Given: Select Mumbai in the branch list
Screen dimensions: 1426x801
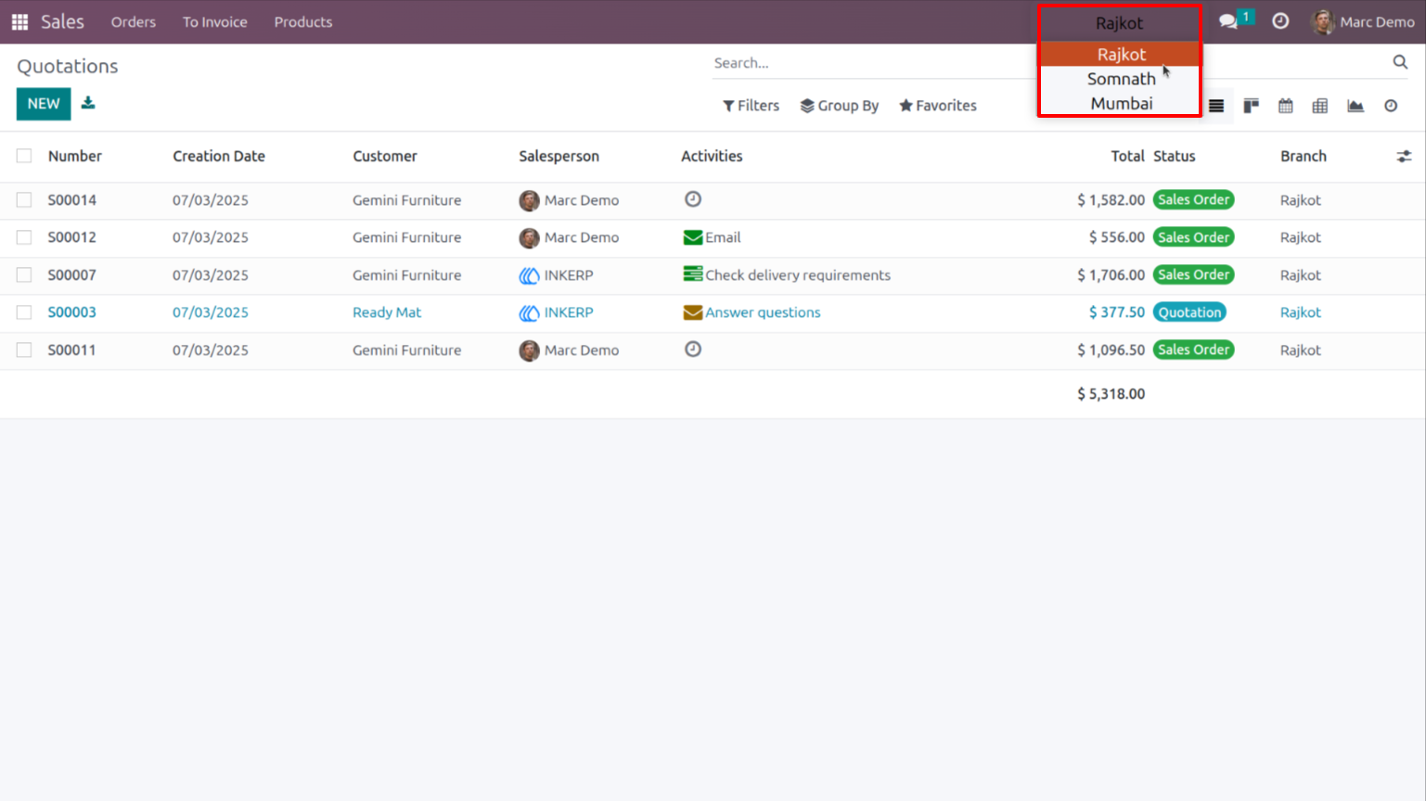Looking at the screenshot, I should coord(1121,103).
